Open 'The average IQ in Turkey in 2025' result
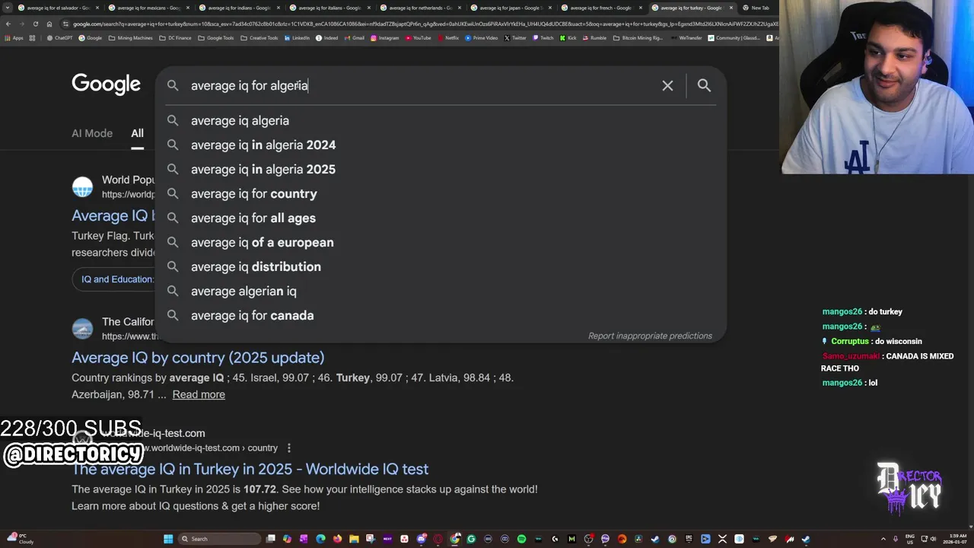This screenshot has height=548, width=974. (x=250, y=469)
